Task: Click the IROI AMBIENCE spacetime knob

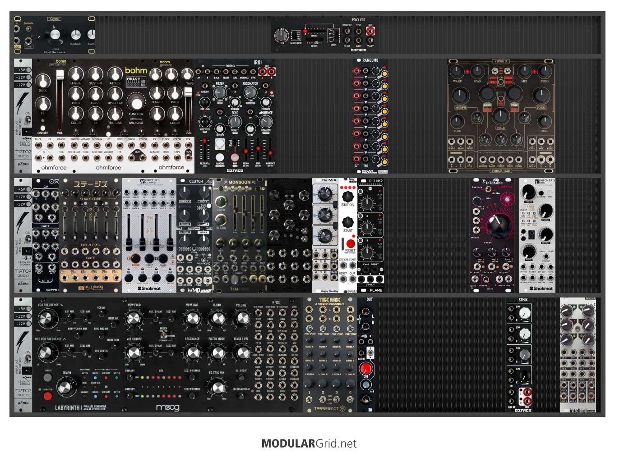Action: pos(266,121)
